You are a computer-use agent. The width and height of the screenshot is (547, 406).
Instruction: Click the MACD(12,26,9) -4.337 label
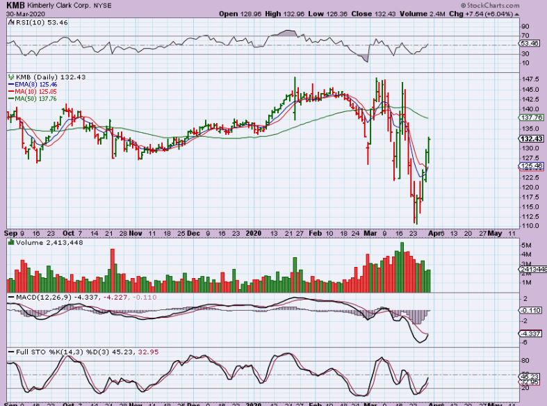(57, 297)
